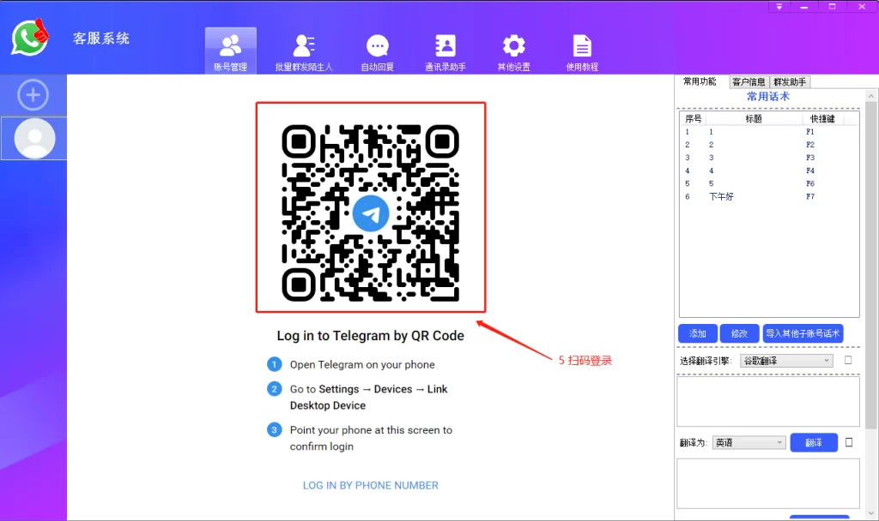
Task: Click 导入其他子账号话术 import button
Action: click(803, 333)
